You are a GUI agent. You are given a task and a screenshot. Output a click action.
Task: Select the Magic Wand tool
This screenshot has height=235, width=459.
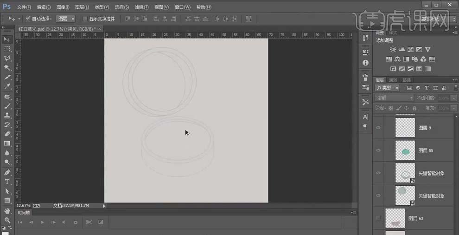7,68
